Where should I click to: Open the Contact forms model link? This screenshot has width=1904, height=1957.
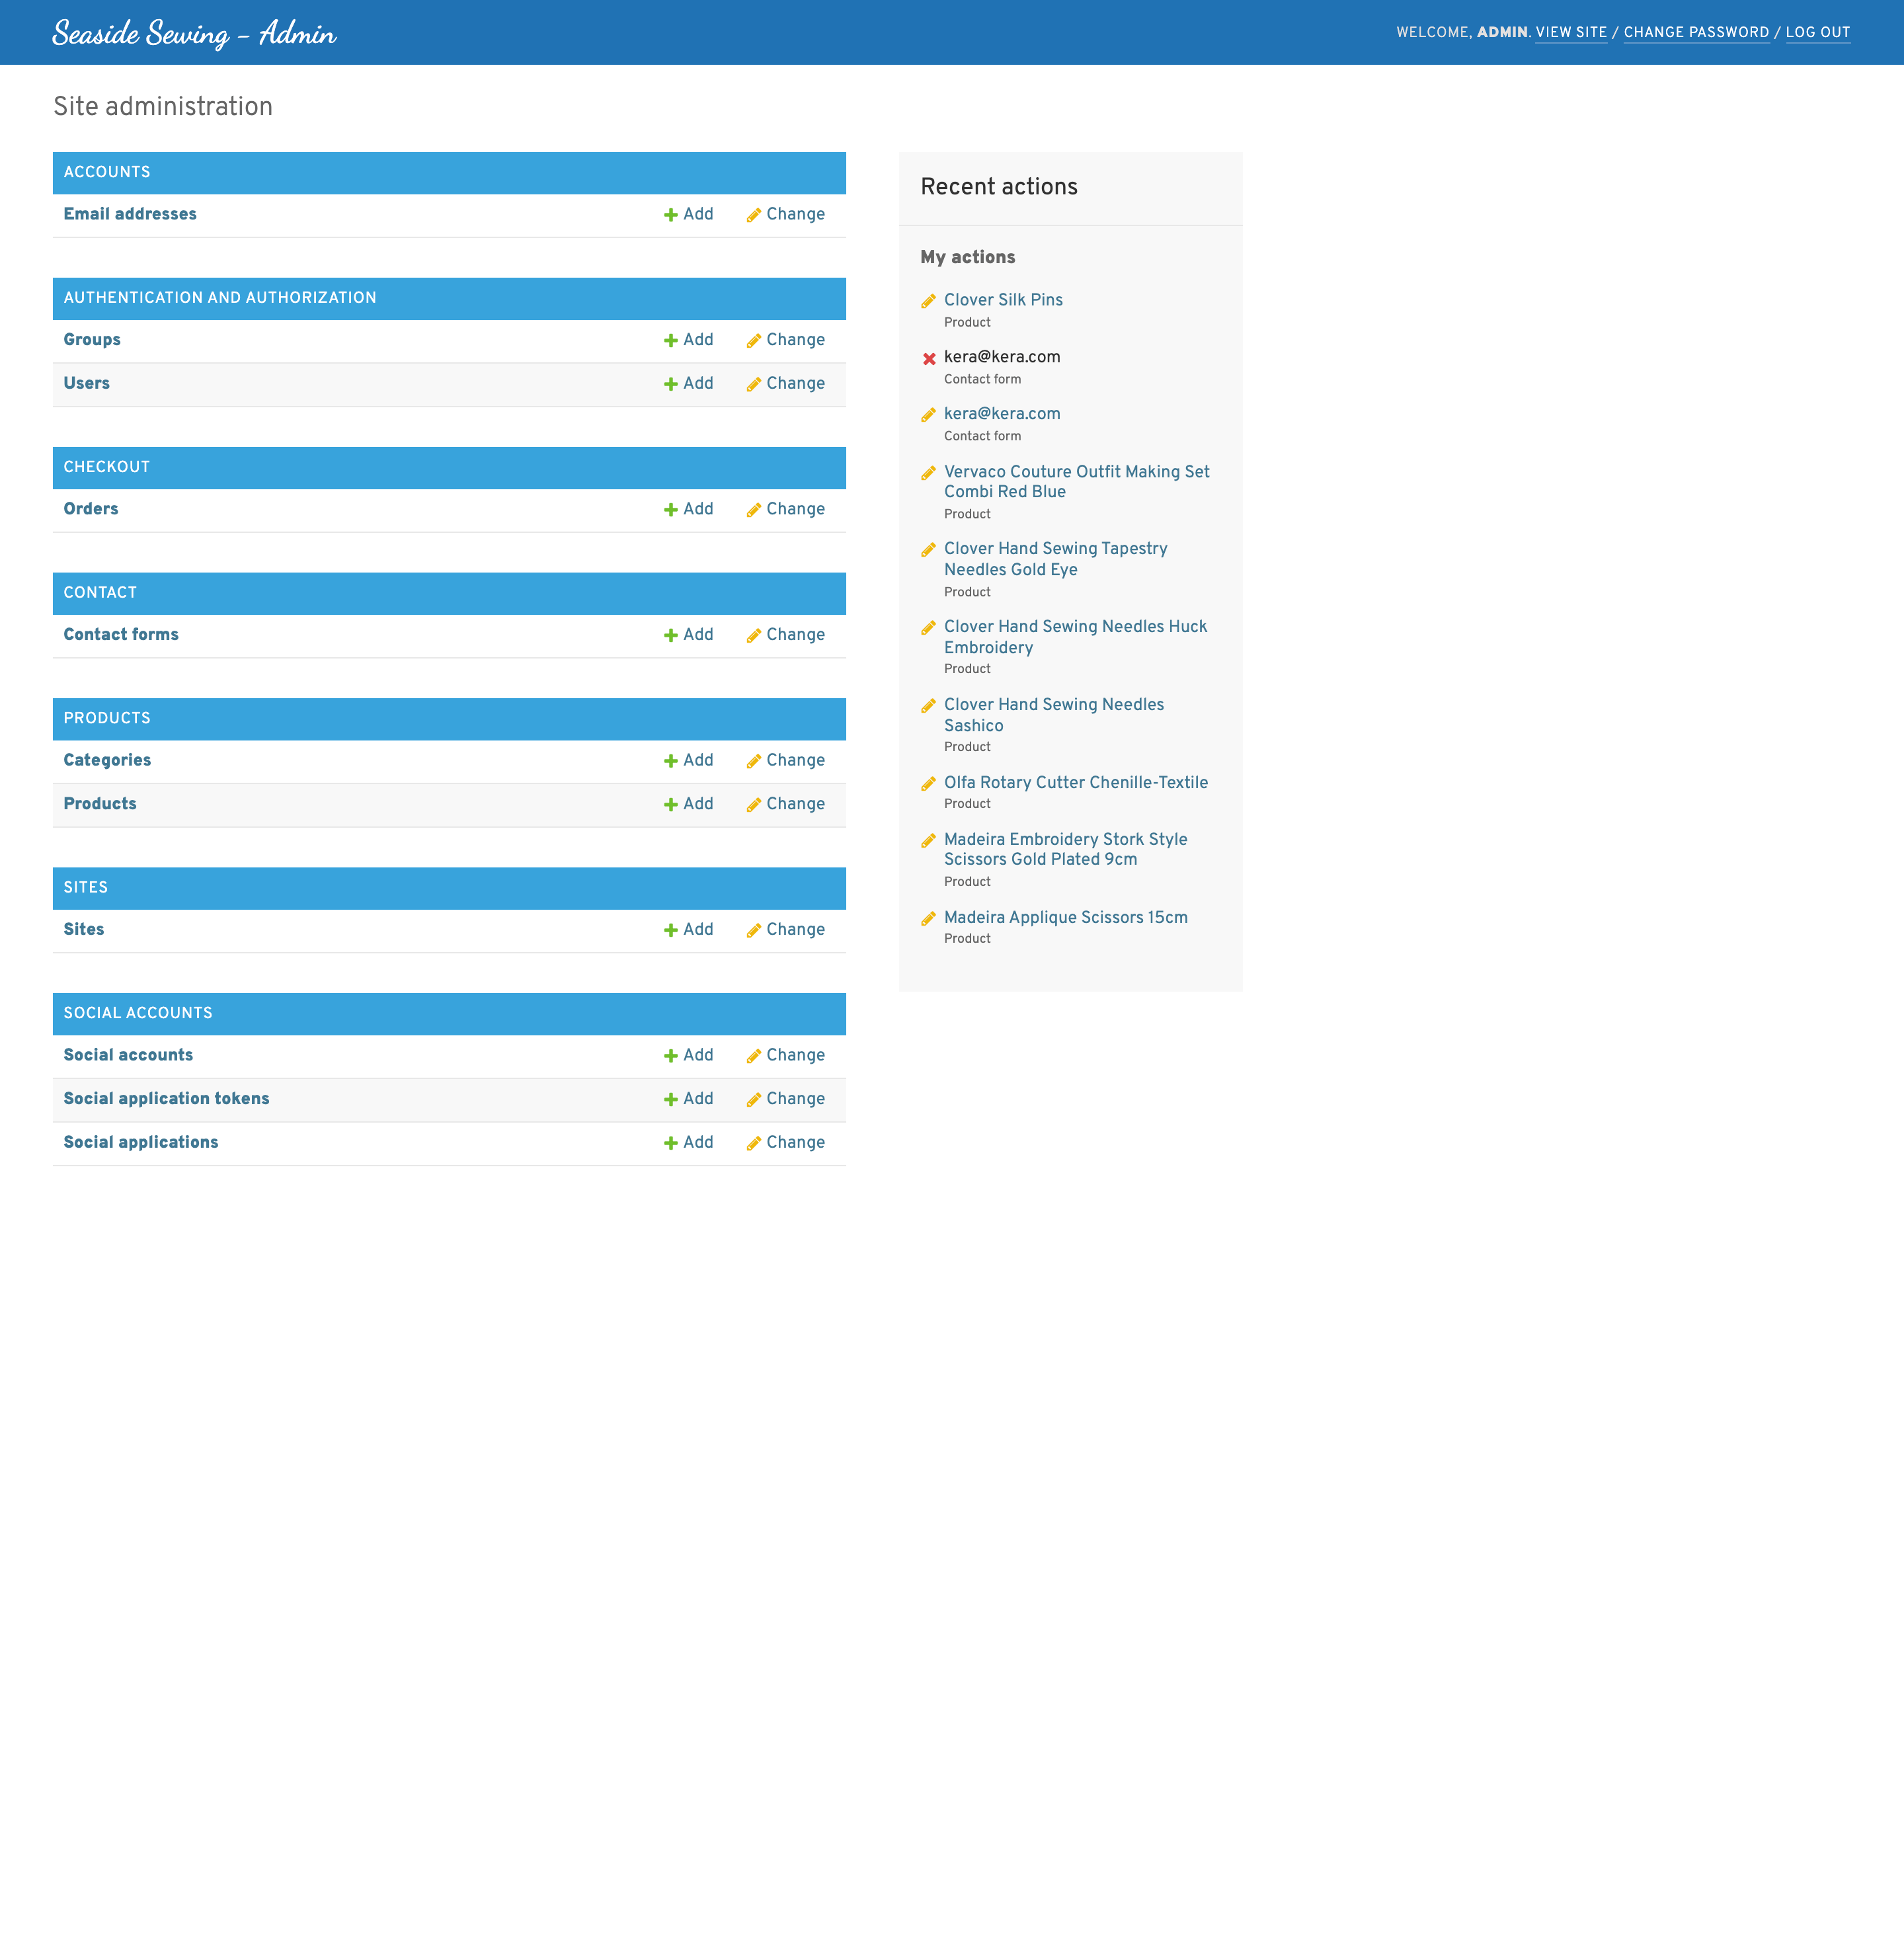(x=121, y=635)
